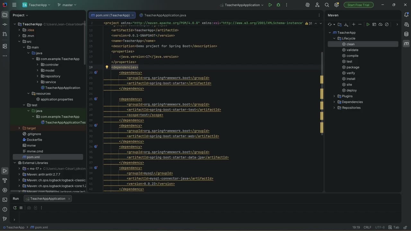Open the Problems tool window icon
This screenshot has width=411, height=231.
click(5, 209)
